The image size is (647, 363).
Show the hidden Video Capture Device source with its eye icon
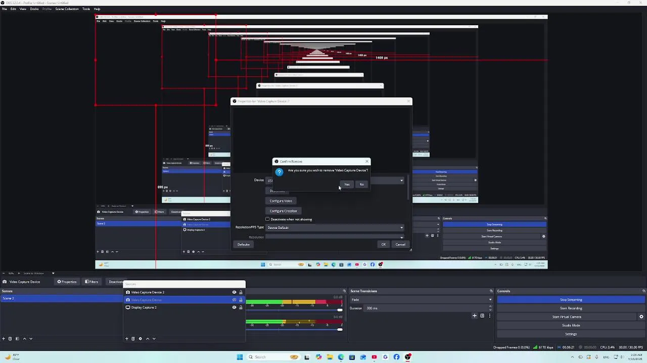[x=234, y=300]
